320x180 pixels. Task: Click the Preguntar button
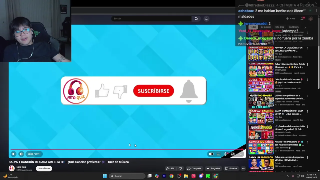coord(213,168)
